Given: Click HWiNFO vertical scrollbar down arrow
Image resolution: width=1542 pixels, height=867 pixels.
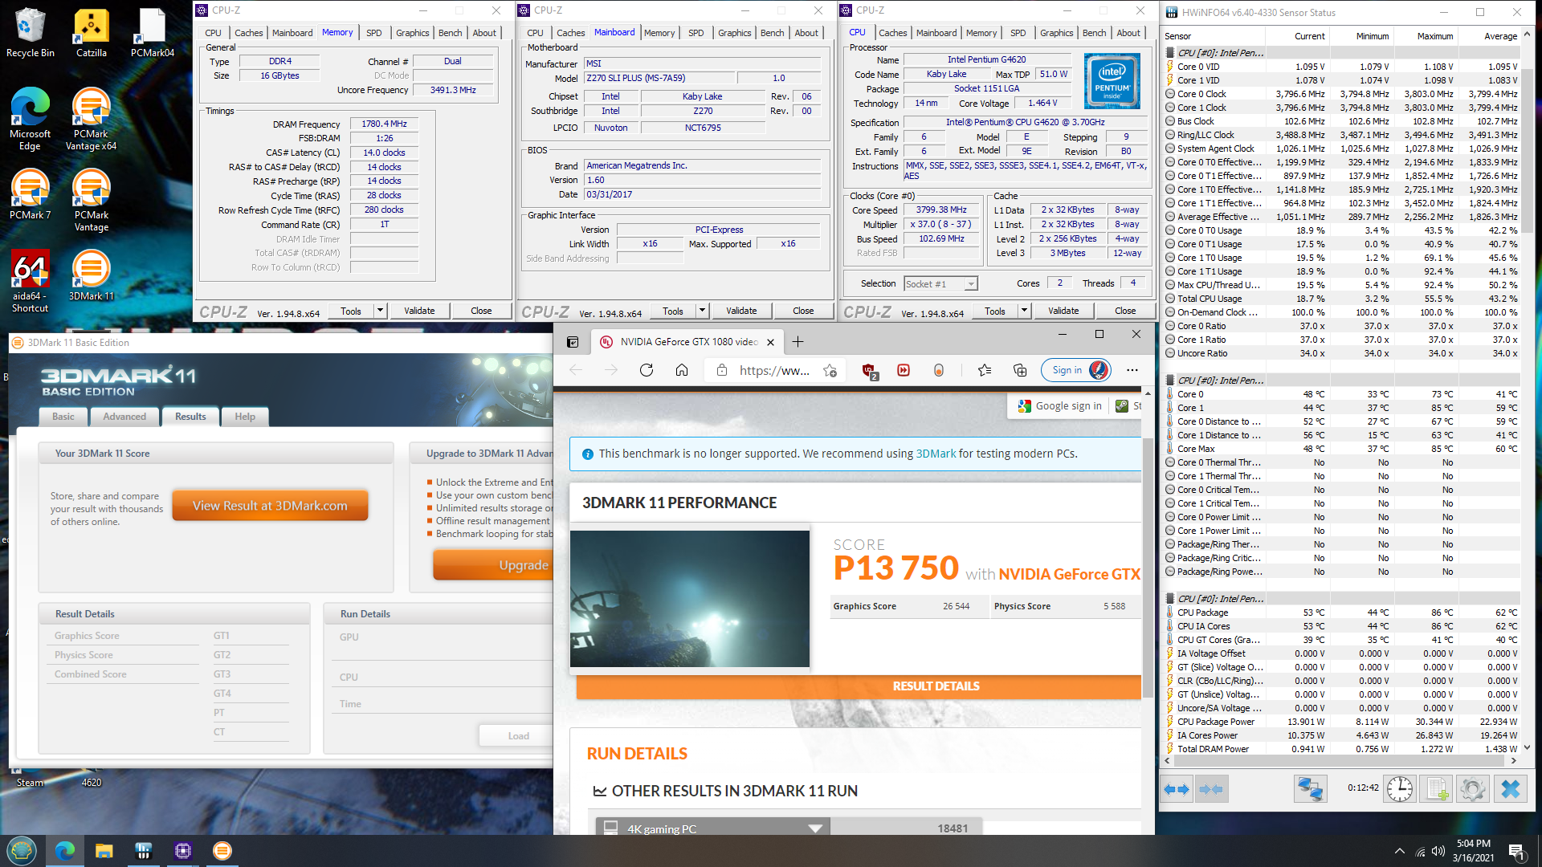Looking at the screenshot, I should pyautogui.click(x=1527, y=747).
